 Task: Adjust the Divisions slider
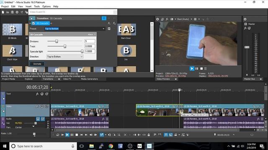(57, 41)
